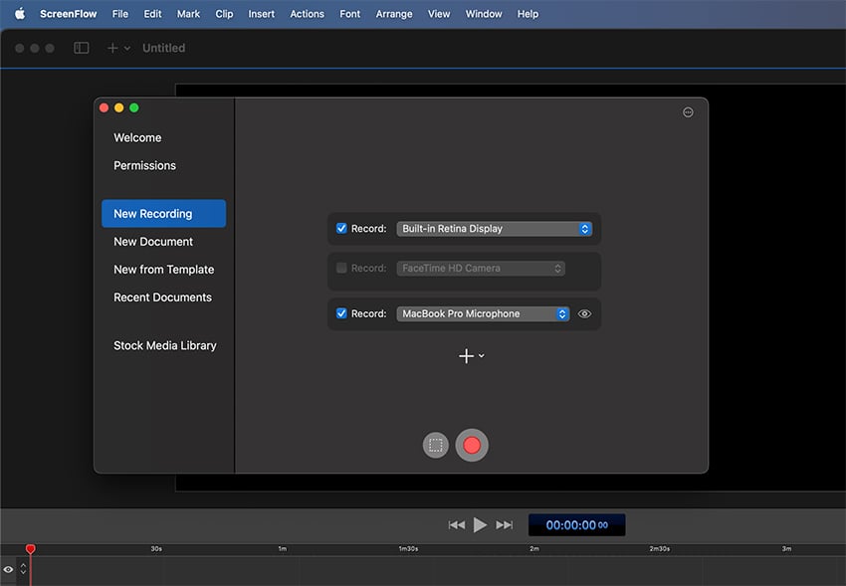Screen dimensions: 846x586
Task: Click the rewind to start control
Action: 457,524
